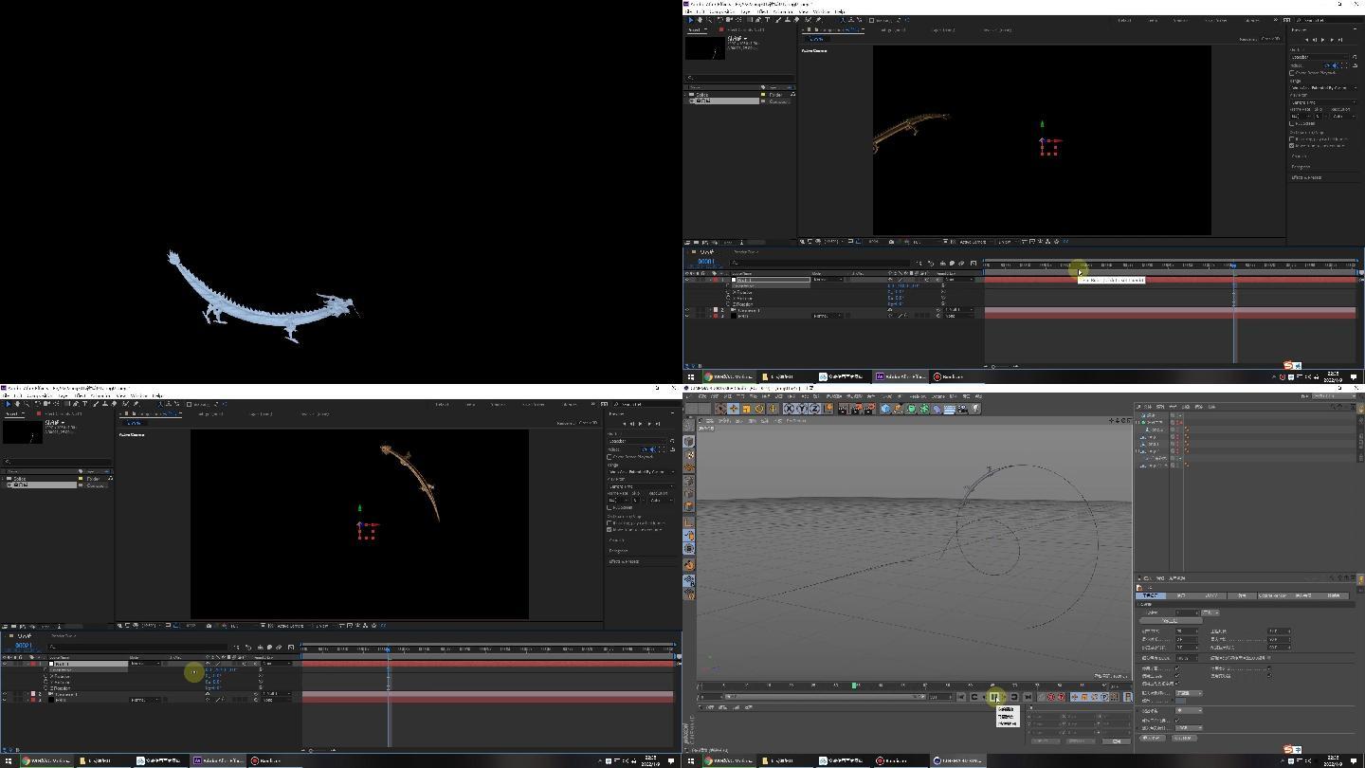Open Active Camera view dropdown in top-right viewer

(x=974, y=241)
